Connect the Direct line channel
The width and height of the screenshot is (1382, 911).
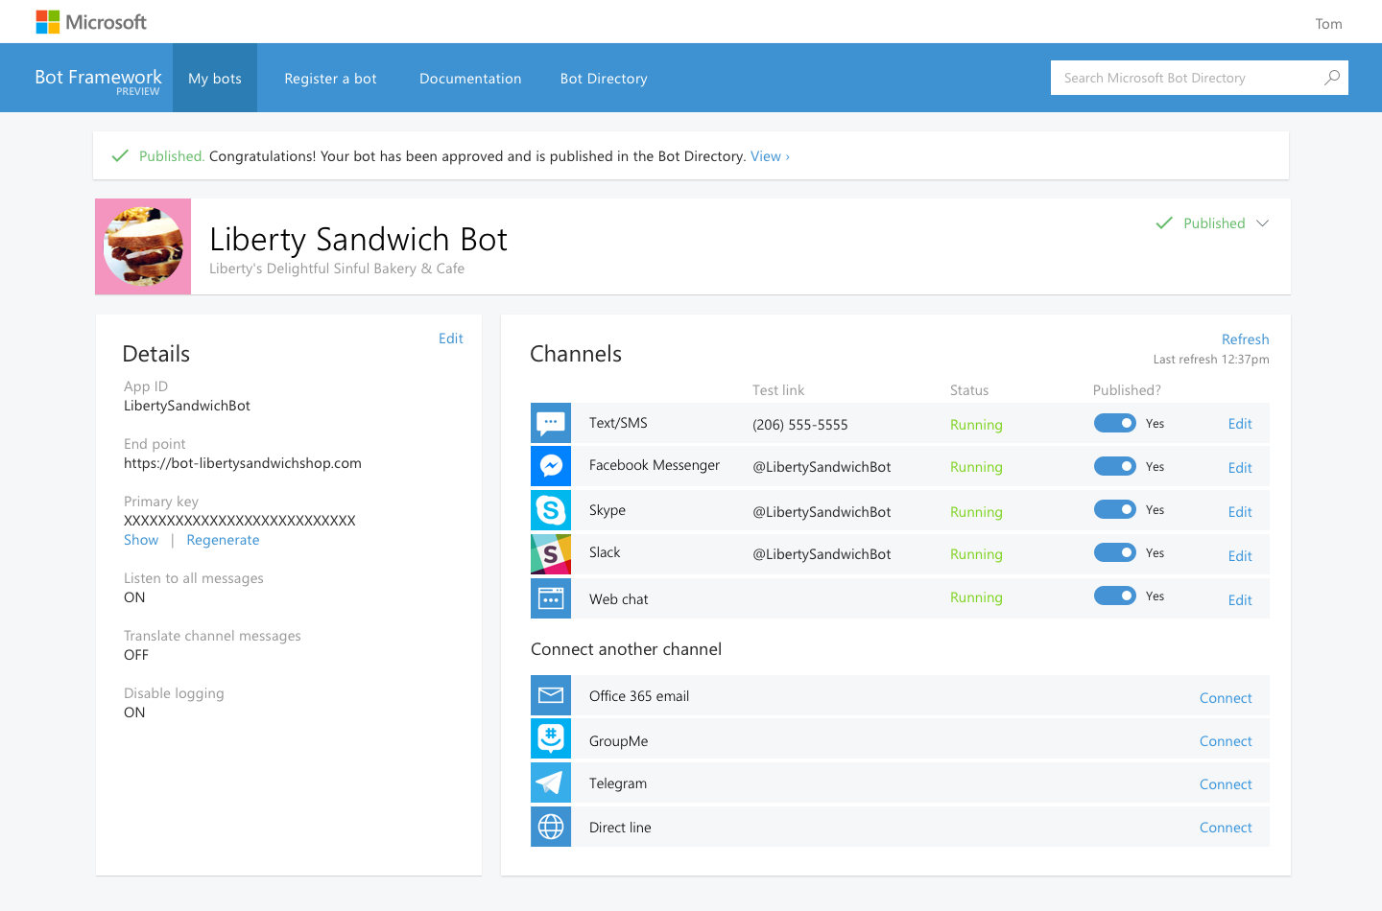point(1226,828)
